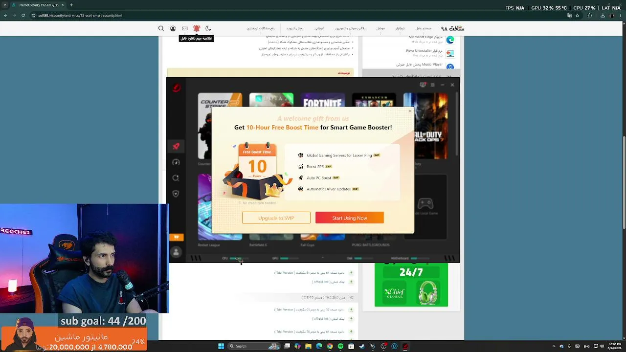Select the Call of Duty Black Ops 7 card
Viewport: 626px width, 352px height.
[425, 126]
